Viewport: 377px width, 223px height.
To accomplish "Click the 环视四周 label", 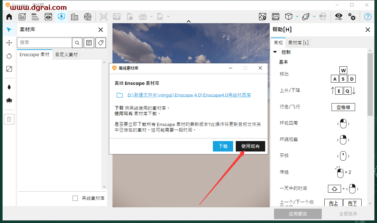I will [x=288, y=123].
